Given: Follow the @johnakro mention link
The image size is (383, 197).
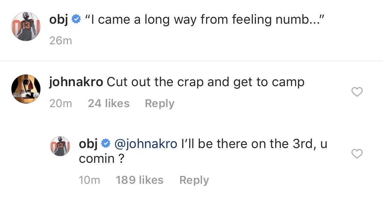Looking at the screenshot, I should [x=146, y=144].
